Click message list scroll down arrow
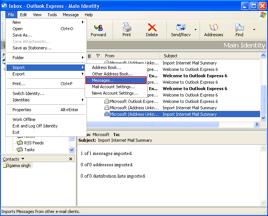This screenshot has height=216, width=268. click(x=263, y=118)
